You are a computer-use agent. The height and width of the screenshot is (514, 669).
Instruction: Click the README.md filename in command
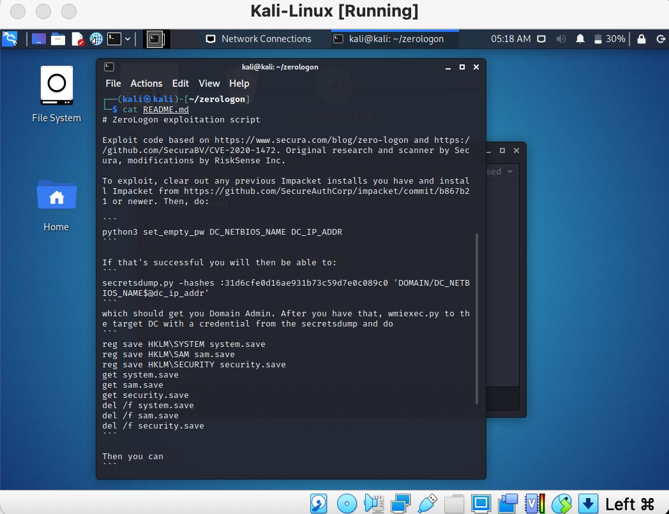[165, 110]
